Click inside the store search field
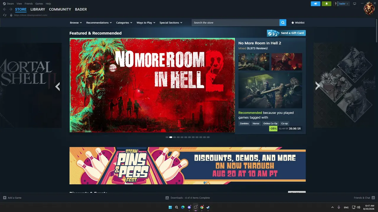 236,23
